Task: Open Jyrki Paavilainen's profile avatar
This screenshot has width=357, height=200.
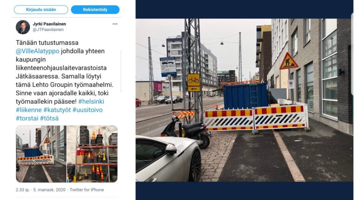Action: point(23,27)
